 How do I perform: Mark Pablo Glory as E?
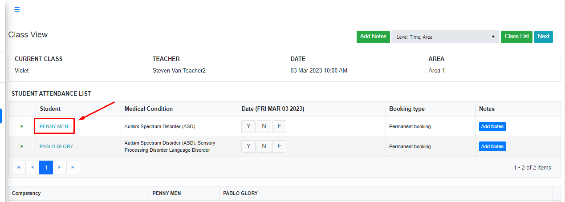[279, 146]
